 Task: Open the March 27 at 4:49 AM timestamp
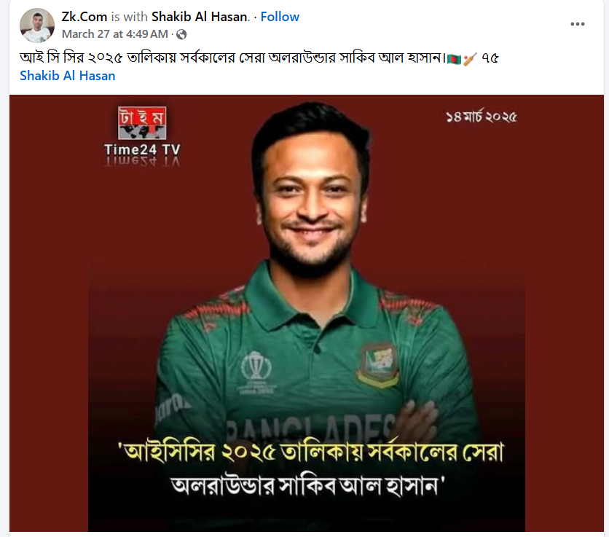[x=115, y=34]
